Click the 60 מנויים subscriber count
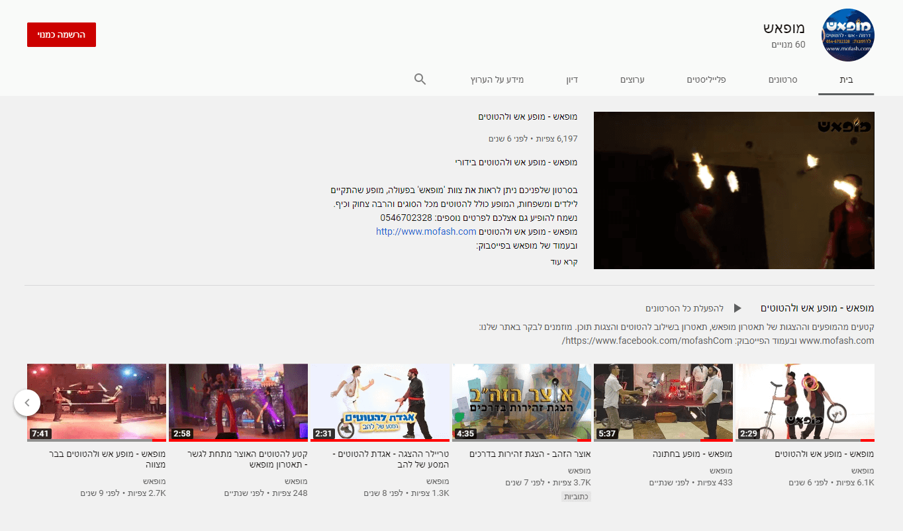The image size is (903, 531). 788,45
